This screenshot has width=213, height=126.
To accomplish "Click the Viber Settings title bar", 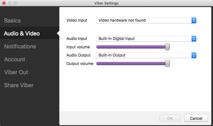I will (106, 3).
